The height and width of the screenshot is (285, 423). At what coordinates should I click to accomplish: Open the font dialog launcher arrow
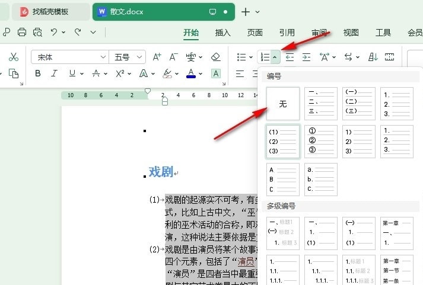tap(224, 84)
